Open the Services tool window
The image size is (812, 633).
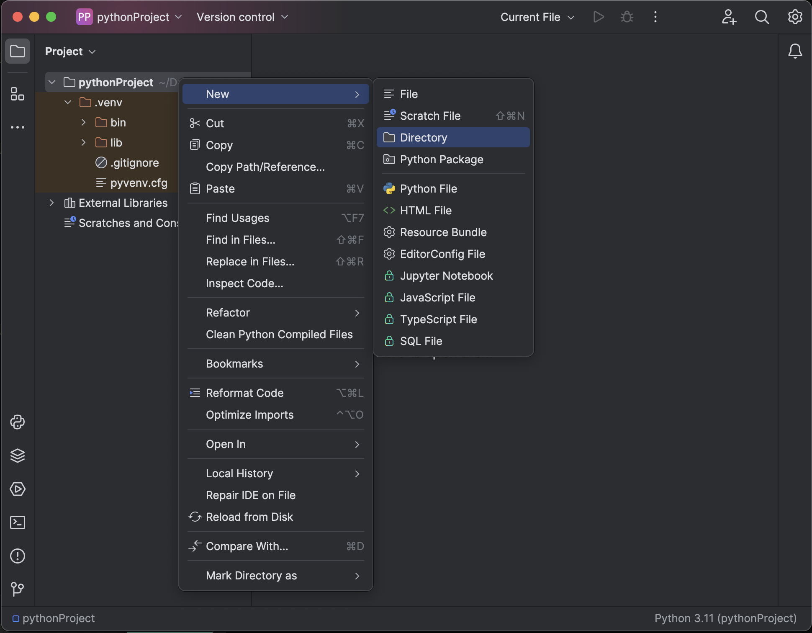[18, 489]
